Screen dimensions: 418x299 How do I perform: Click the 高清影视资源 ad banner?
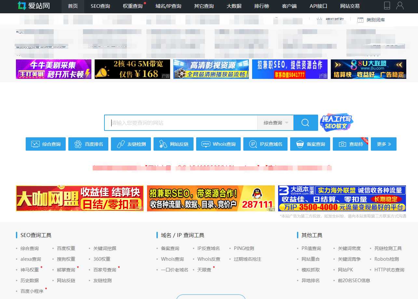coord(211,69)
